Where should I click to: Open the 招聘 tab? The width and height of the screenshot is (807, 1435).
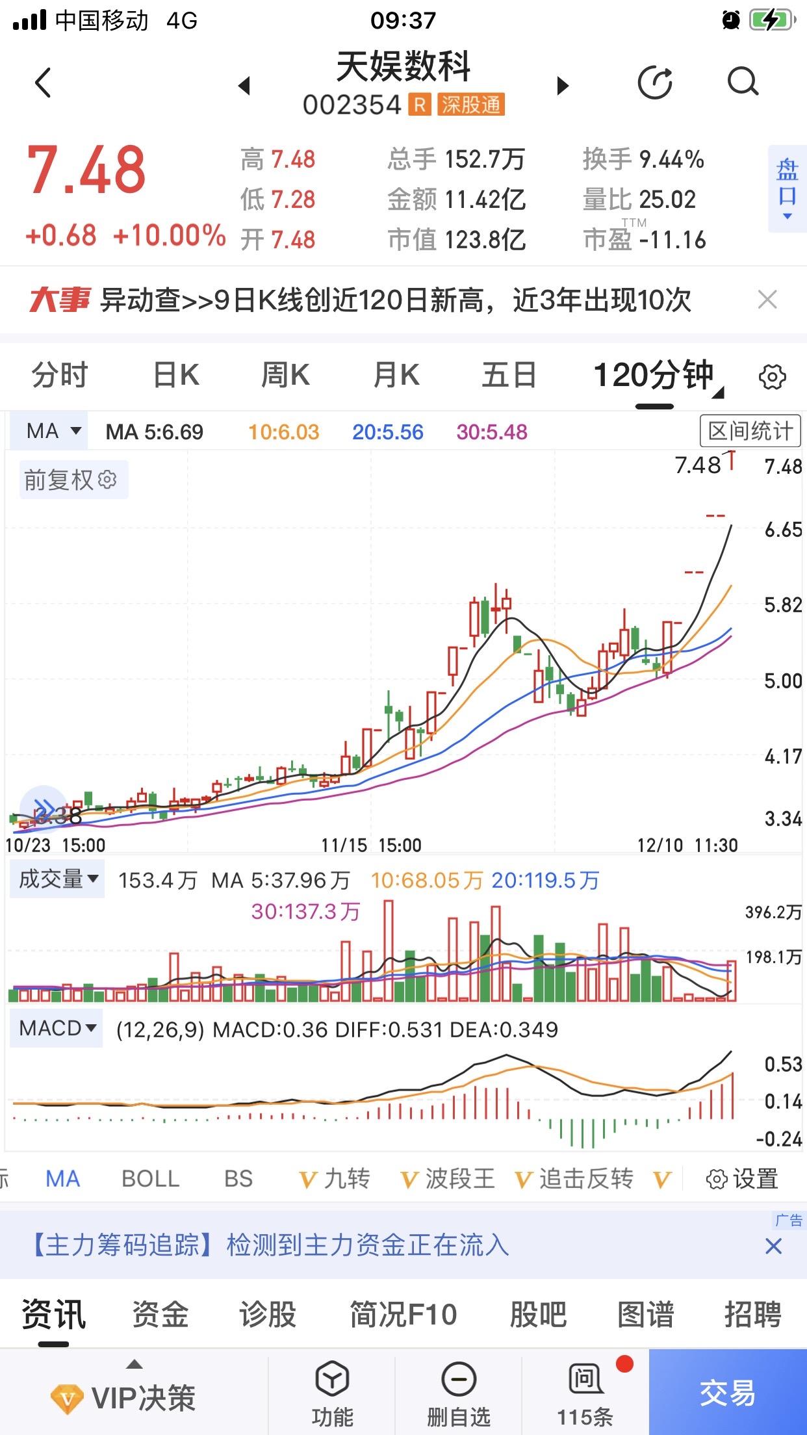753,1314
